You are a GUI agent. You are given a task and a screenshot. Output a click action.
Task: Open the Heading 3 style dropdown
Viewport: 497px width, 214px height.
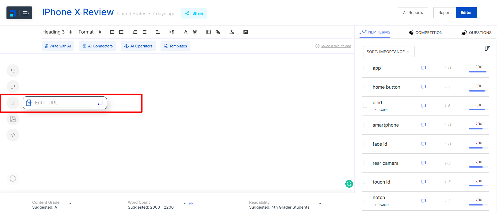click(57, 32)
